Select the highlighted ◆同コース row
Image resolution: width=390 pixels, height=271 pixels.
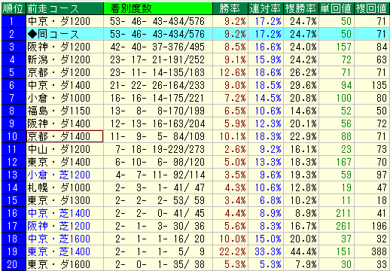pyautogui.click(x=195, y=34)
